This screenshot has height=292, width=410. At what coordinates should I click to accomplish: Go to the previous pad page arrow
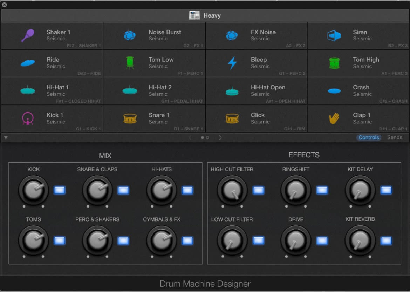click(x=190, y=137)
